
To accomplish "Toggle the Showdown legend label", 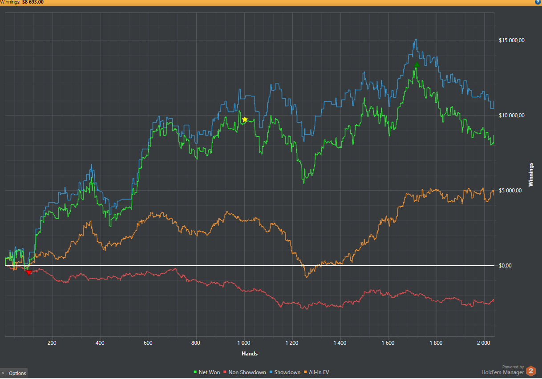I will coord(287,372).
